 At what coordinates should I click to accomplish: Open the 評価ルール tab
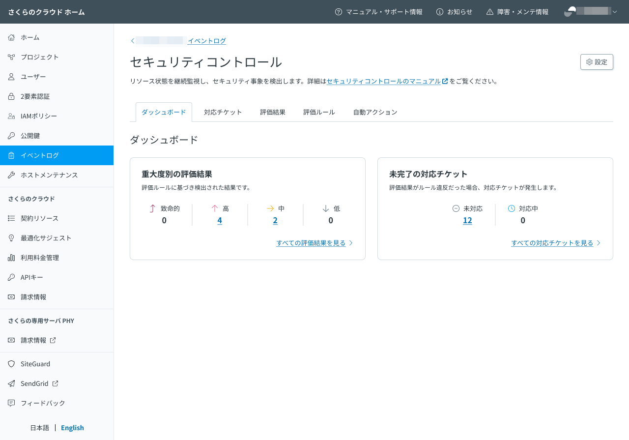tap(319, 112)
